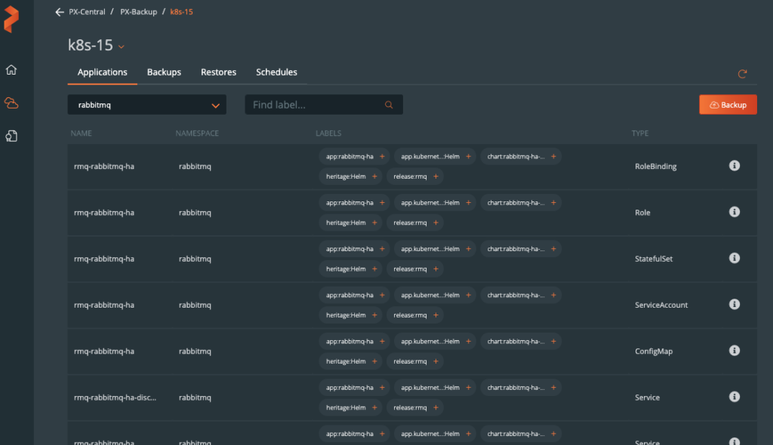Image resolution: width=773 pixels, height=445 pixels.
Task: Open the rabbitmq namespace dropdown
Action: 216,106
